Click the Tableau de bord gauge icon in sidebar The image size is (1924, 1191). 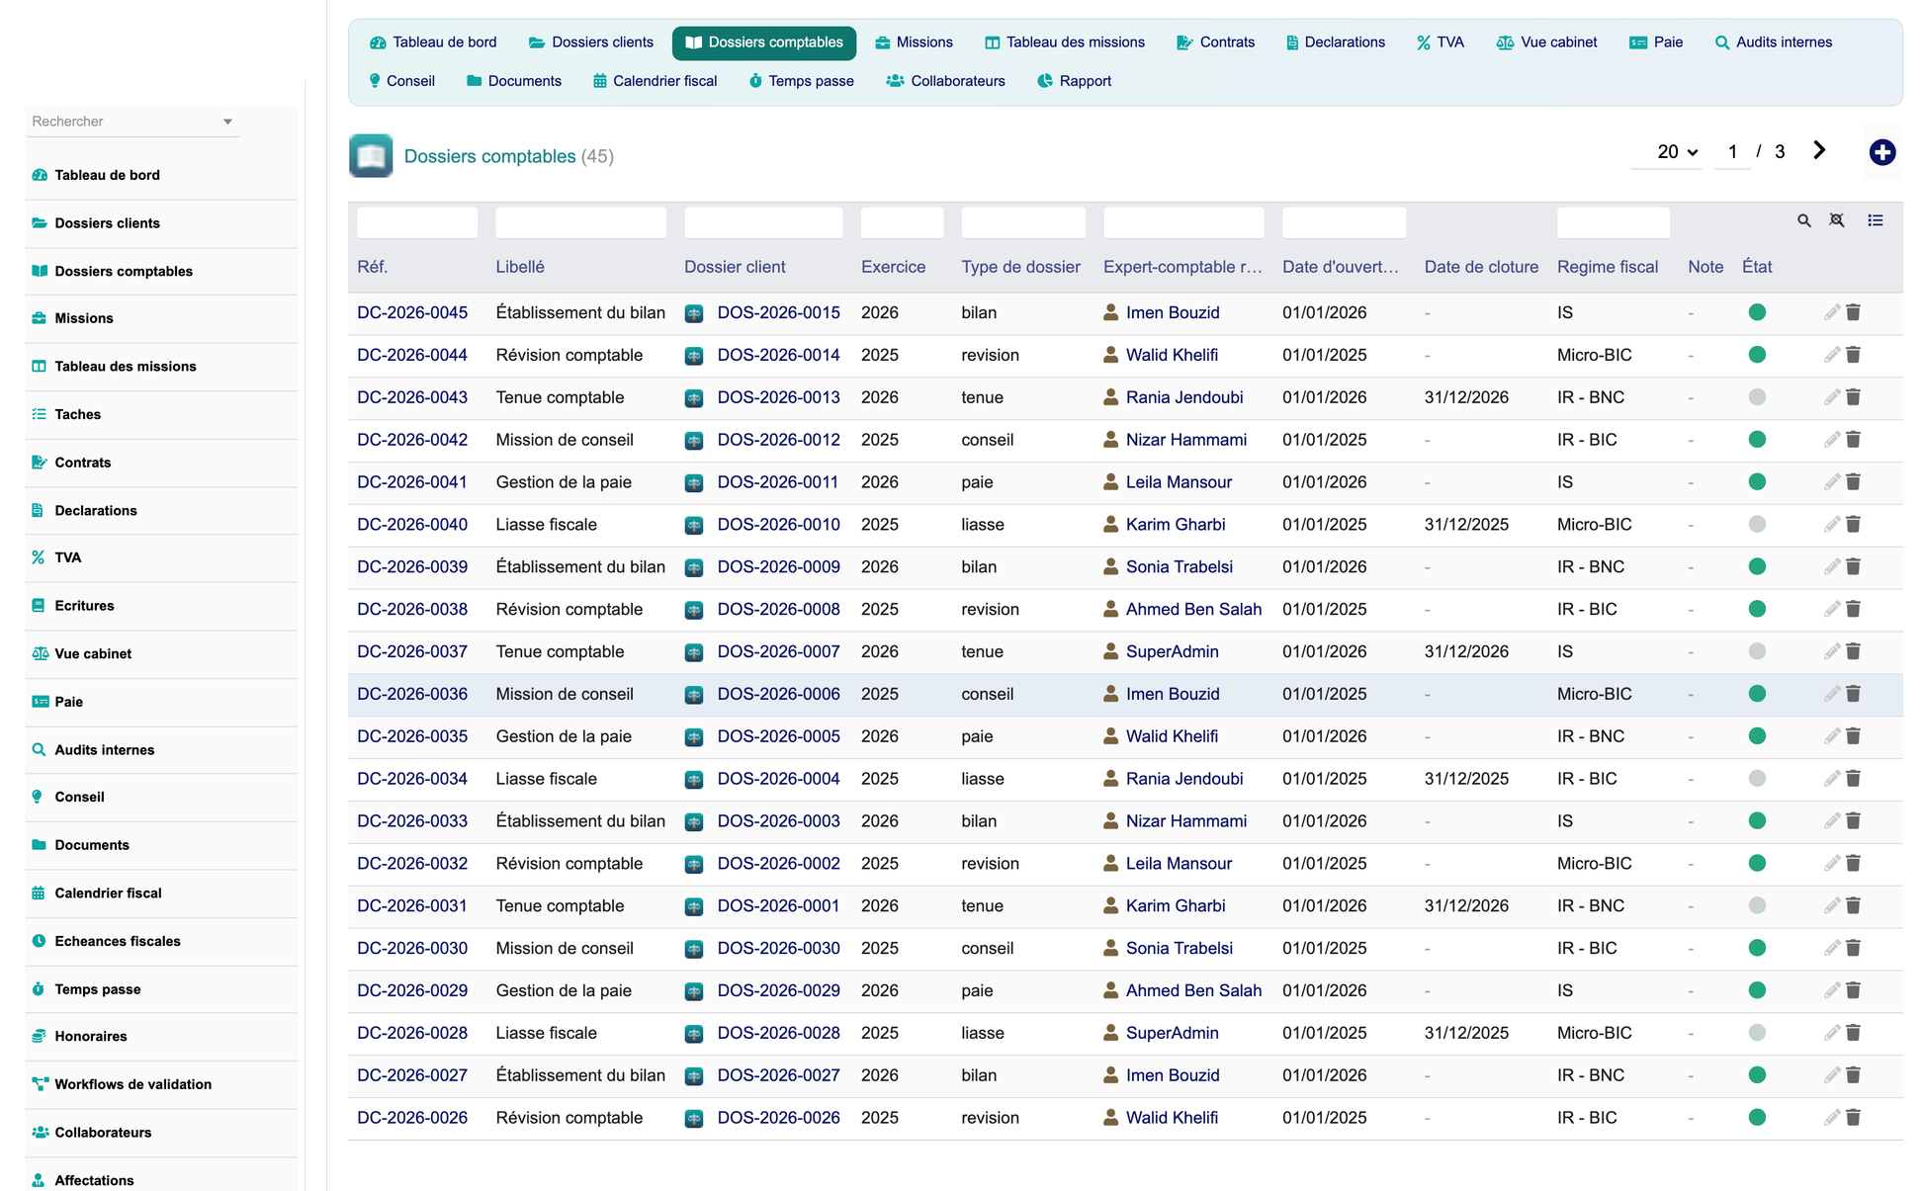(40, 175)
